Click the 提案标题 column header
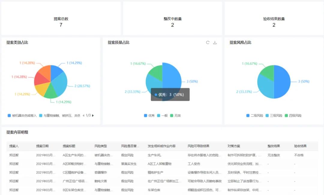Viewport: 324px width, 195px height. (x=69, y=146)
